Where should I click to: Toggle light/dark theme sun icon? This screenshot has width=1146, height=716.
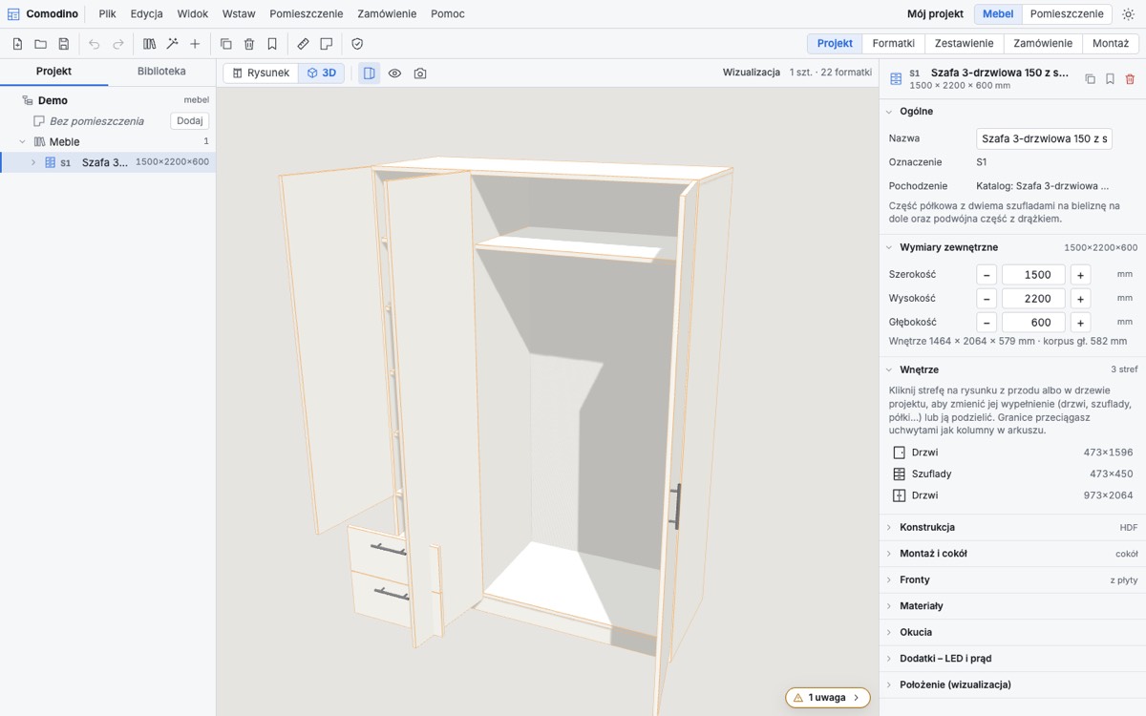pyautogui.click(x=1128, y=14)
